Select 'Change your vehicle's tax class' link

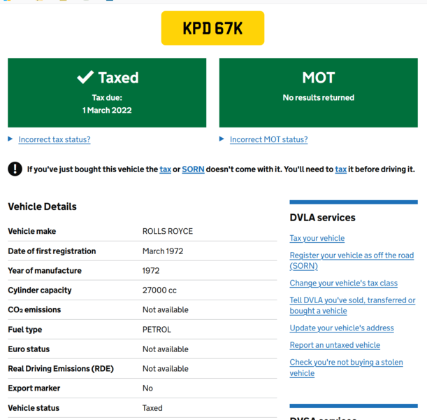coord(343,283)
